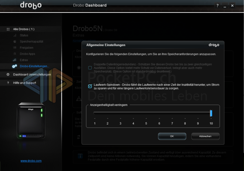Click the Allgemeine Einstellungen dialog title
Screen dimensions: 244x171
click(106, 45)
